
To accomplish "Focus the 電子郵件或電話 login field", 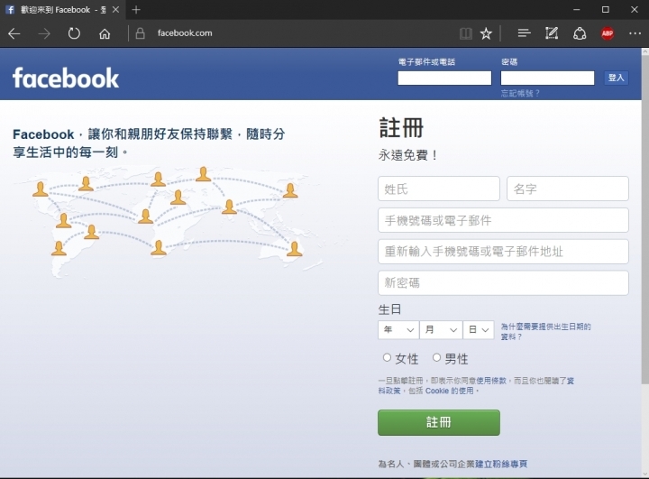I will pos(444,78).
